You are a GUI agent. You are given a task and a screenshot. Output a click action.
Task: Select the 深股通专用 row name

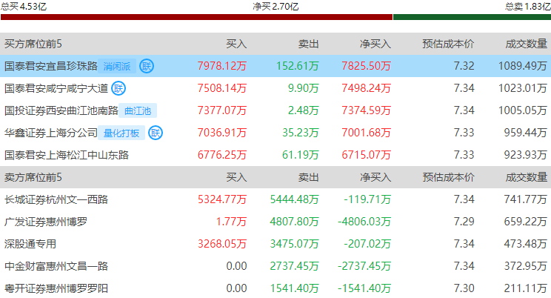pyautogui.click(x=30, y=244)
